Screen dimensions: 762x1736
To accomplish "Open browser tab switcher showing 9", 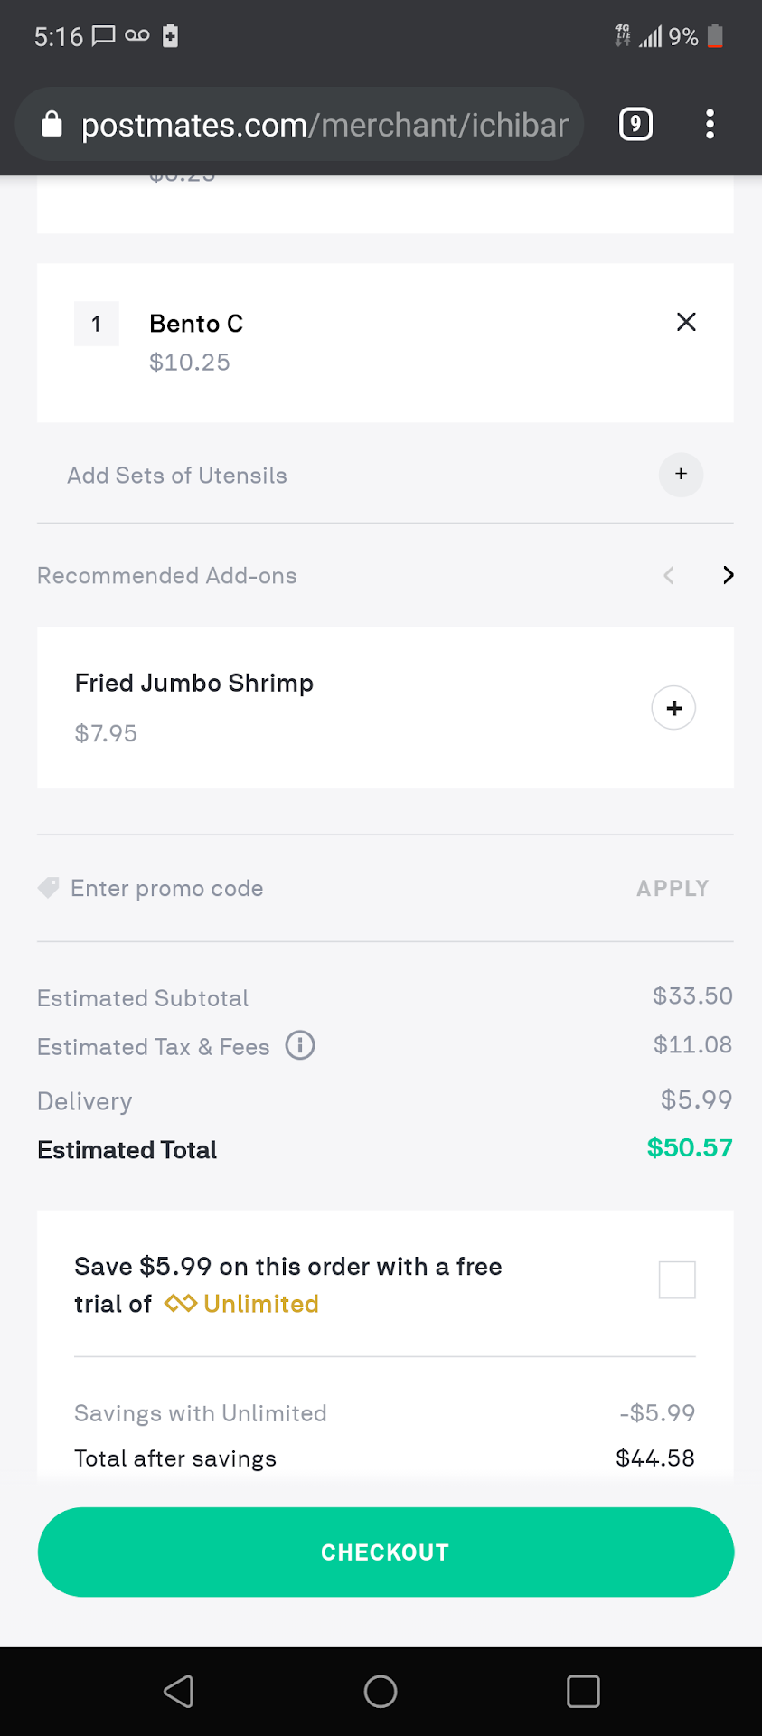I will pyautogui.click(x=635, y=124).
